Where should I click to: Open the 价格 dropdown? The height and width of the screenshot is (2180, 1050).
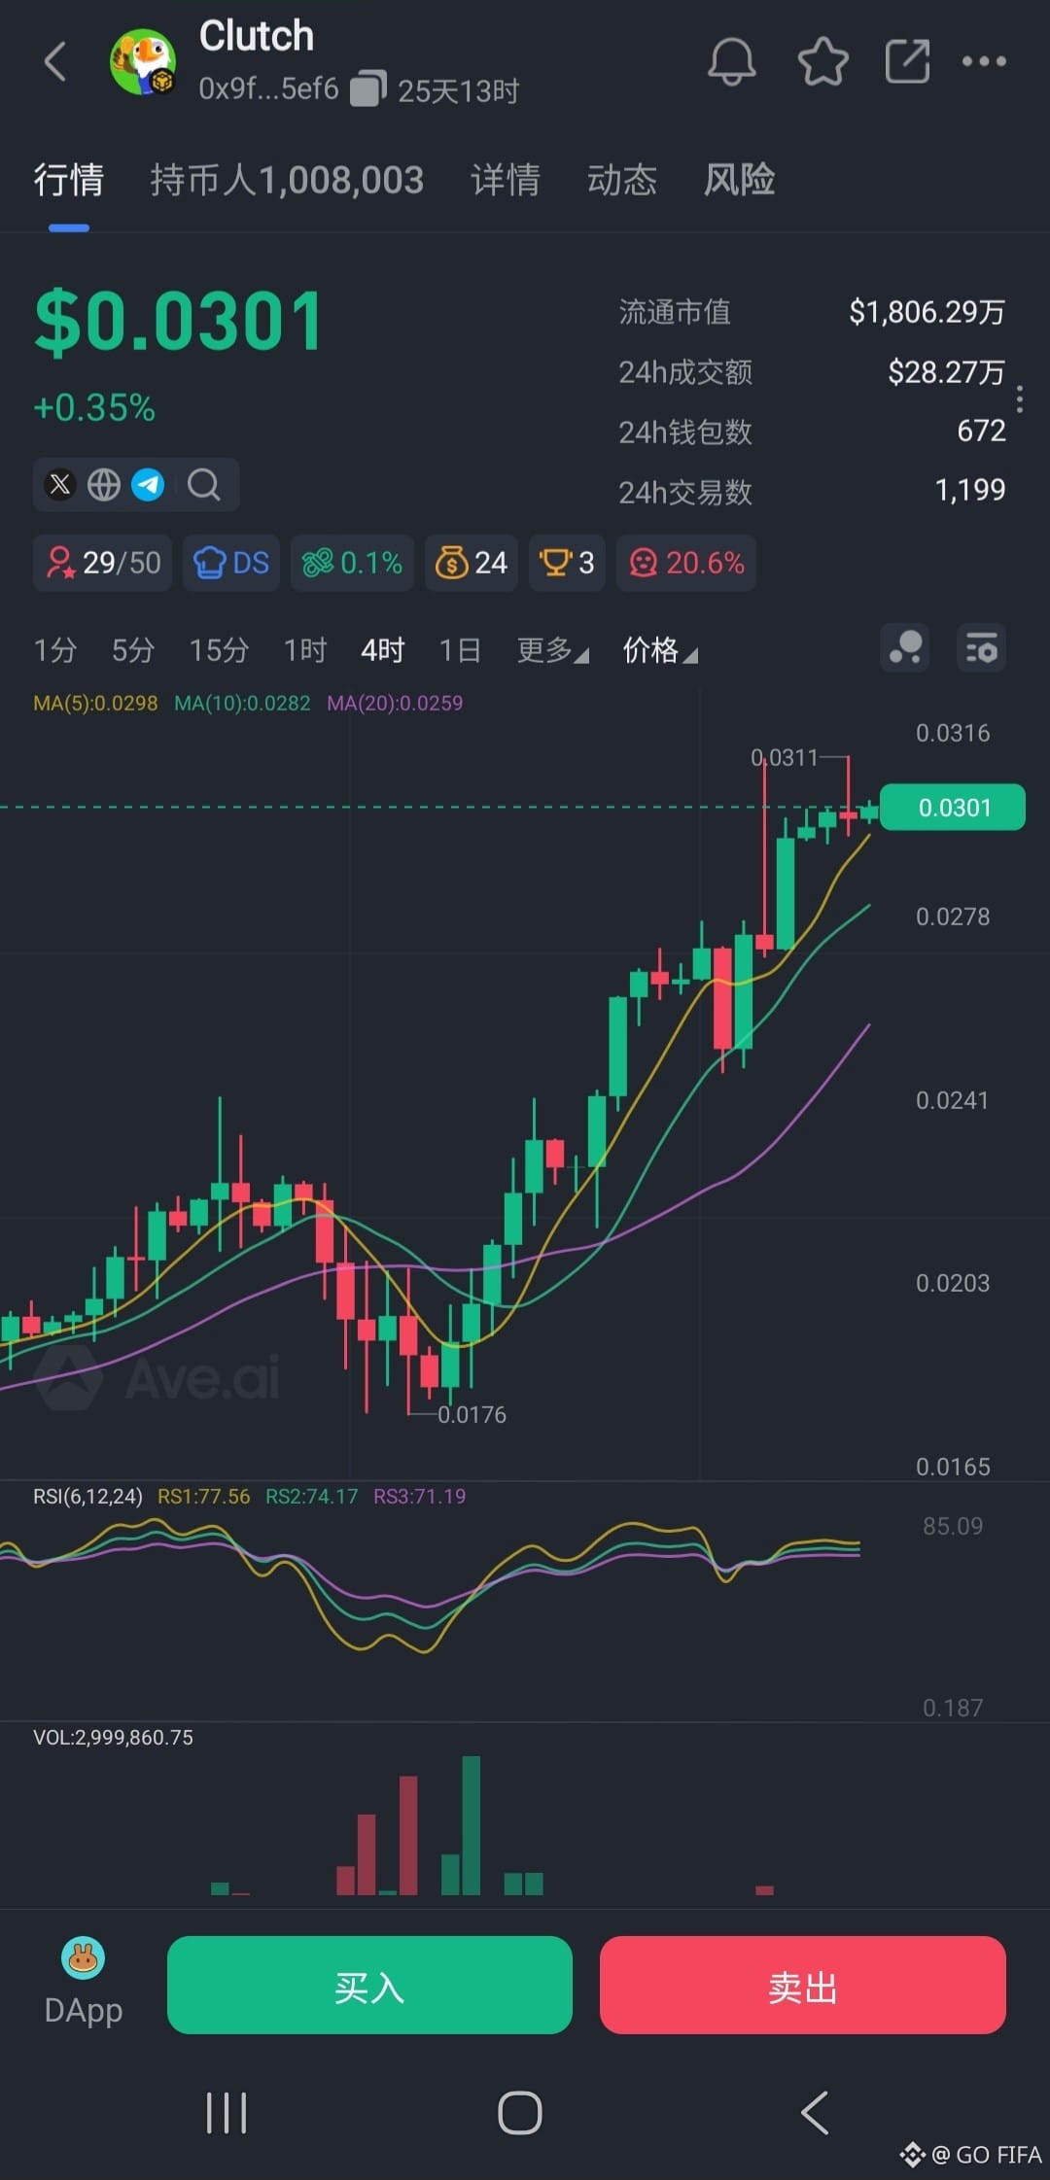(660, 650)
